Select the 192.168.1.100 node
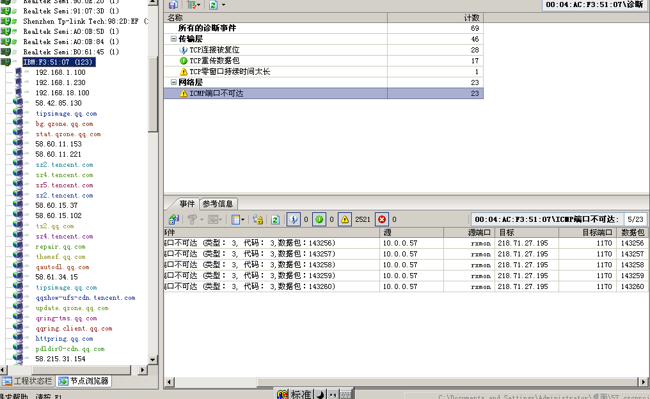650x399 pixels. (60, 72)
